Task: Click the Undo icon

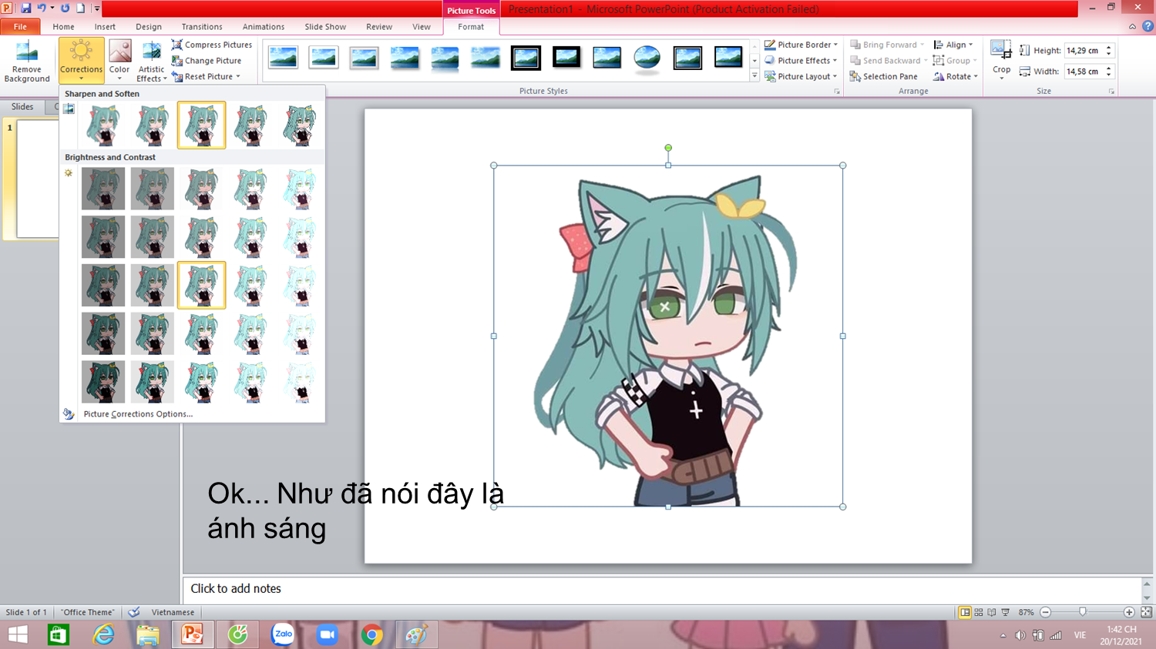Action: (42, 8)
